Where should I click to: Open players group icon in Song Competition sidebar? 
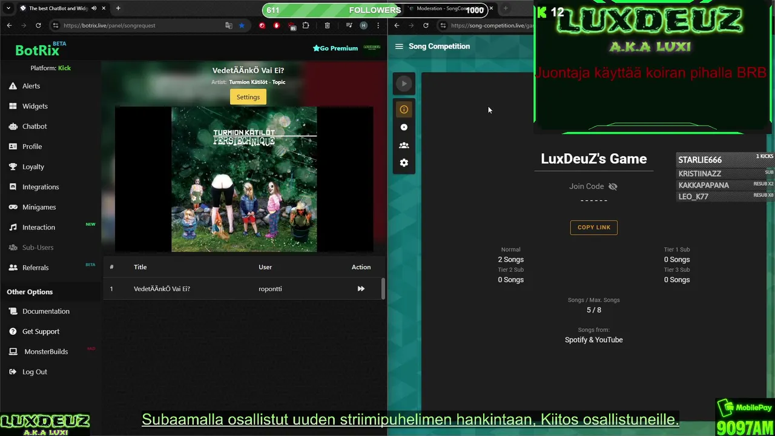point(404,145)
